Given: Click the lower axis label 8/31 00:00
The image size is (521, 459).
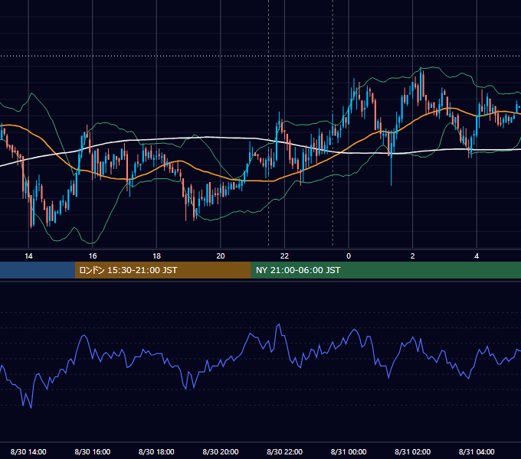Looking at the screenshot, I should coord(349,451).
